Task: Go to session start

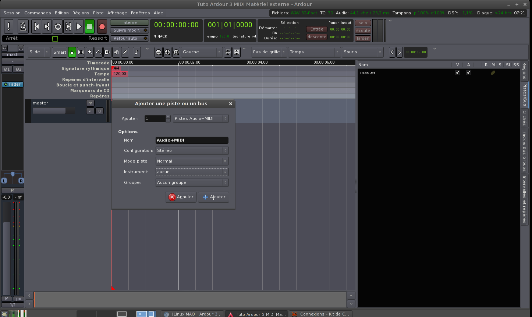Action: tap(36, 26)
